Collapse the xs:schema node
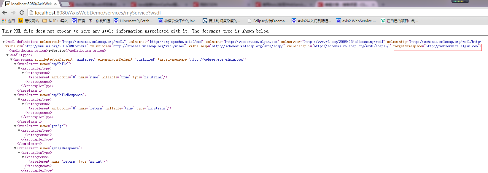Image resolution: width=488 pixels, height=173 pixels. pos(11,59)
